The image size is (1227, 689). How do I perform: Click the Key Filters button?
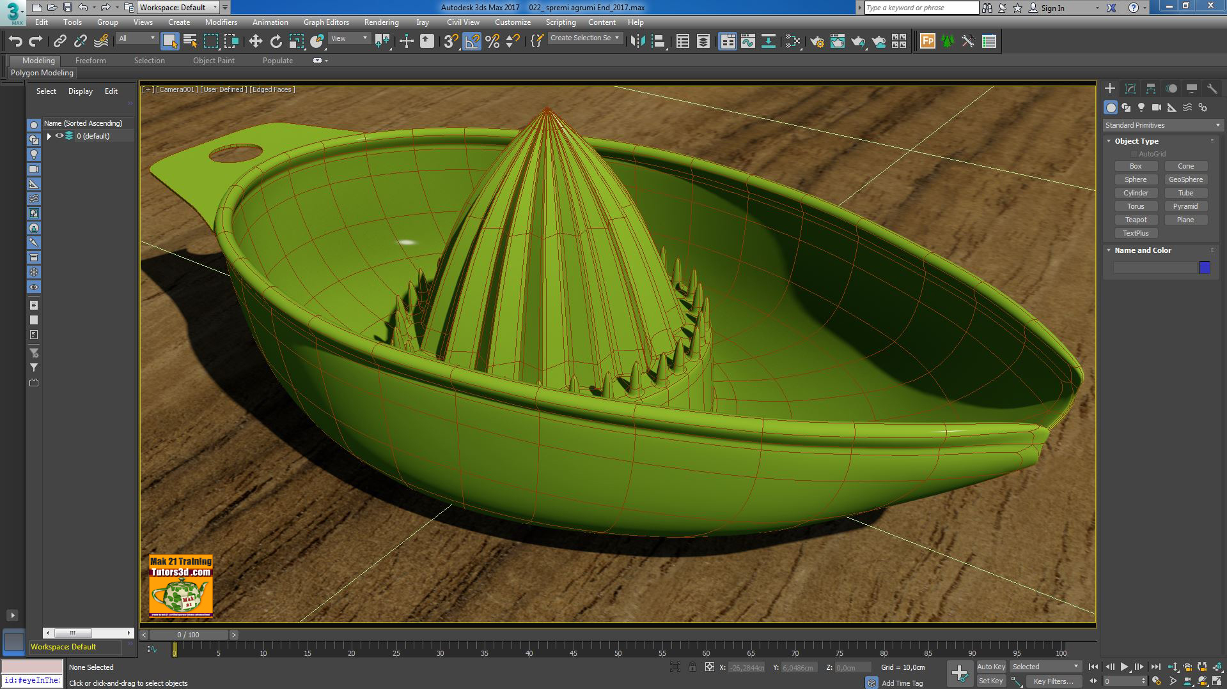pos(1054,681)
